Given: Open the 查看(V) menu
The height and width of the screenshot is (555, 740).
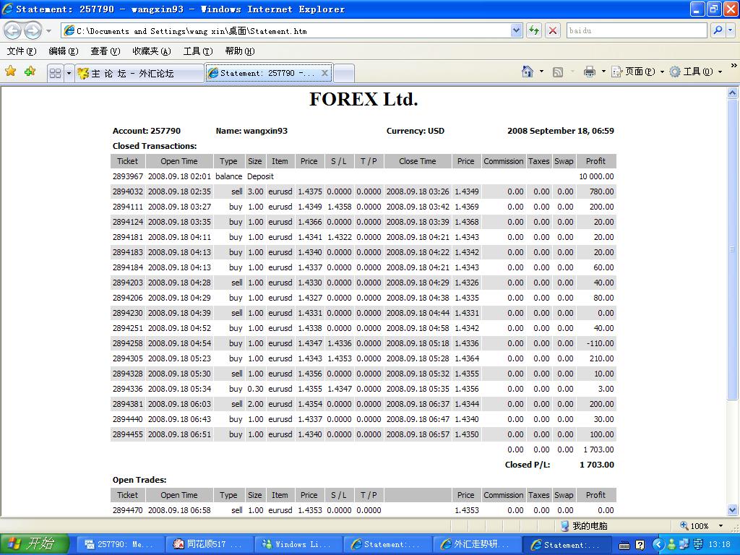Looking at the screenshot, I should click(x=106, y=51).
